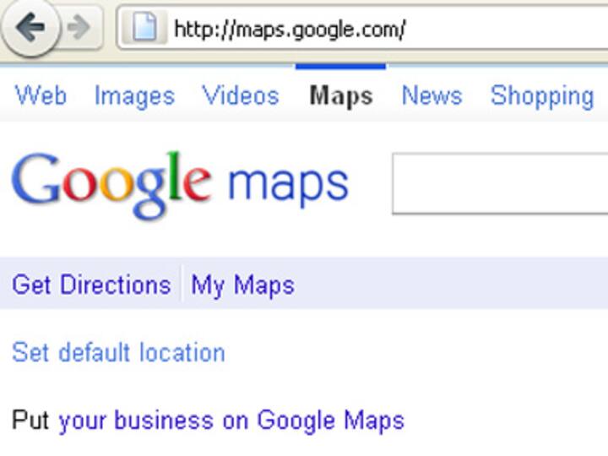
Task: Click Set default location
Action: tap(118, 352)
